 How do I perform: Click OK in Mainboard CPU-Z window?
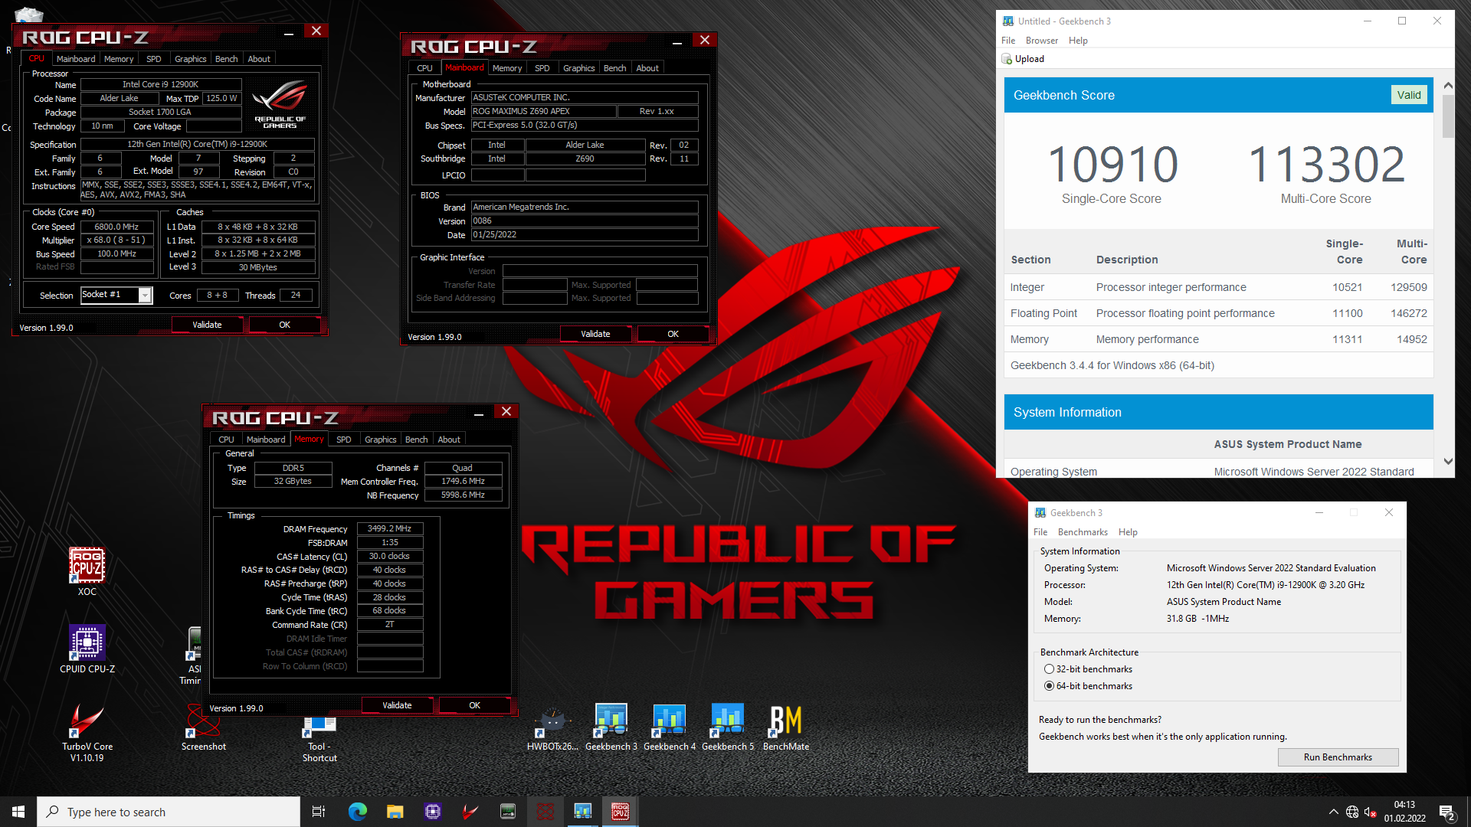[673, 334]
